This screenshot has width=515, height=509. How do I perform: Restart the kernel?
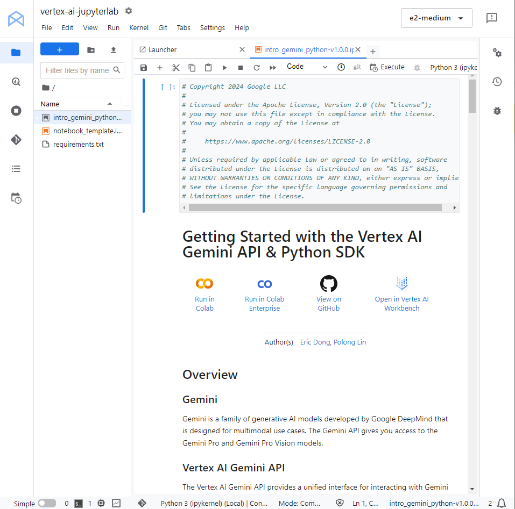pos(257,68)
